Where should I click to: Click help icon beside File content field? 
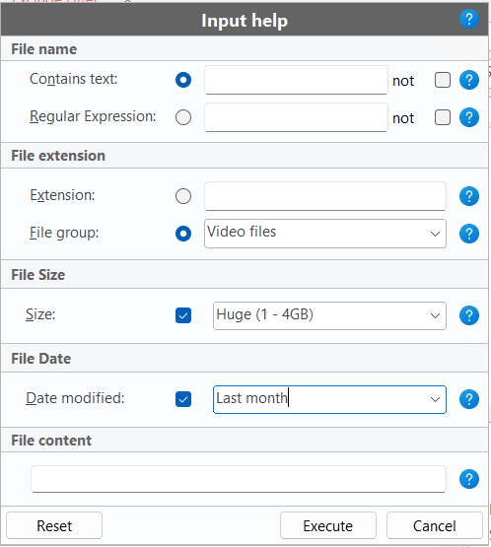(469, 479)
